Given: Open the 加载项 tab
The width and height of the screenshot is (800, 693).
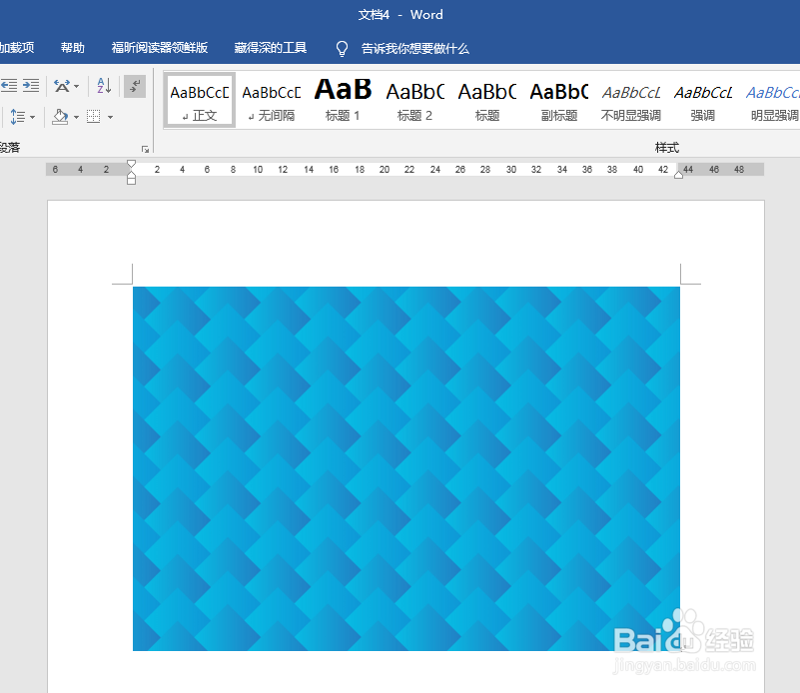Looking at the screenshot, I should pyautogui.click(x=17, y=47).
